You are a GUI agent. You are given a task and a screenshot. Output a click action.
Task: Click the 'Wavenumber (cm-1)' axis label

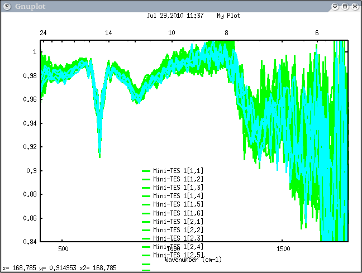[x=193, y=260]
